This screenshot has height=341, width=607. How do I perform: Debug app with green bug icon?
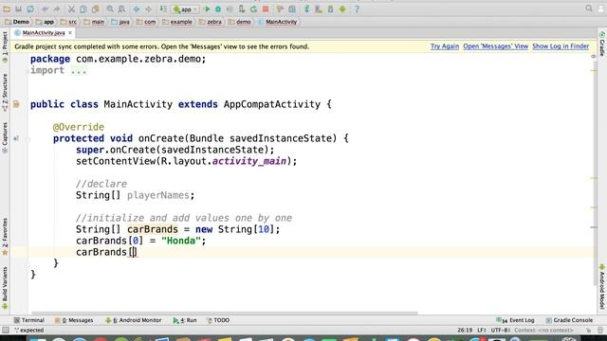tap(218, 9)
